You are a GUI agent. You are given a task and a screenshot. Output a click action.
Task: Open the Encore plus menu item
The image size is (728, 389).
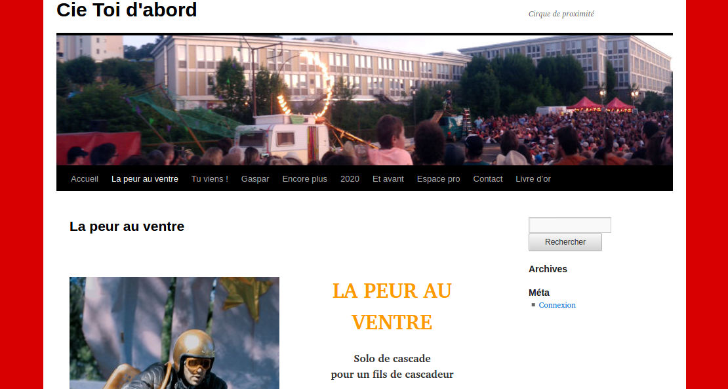pyautogui.click(x=304, y=178)
